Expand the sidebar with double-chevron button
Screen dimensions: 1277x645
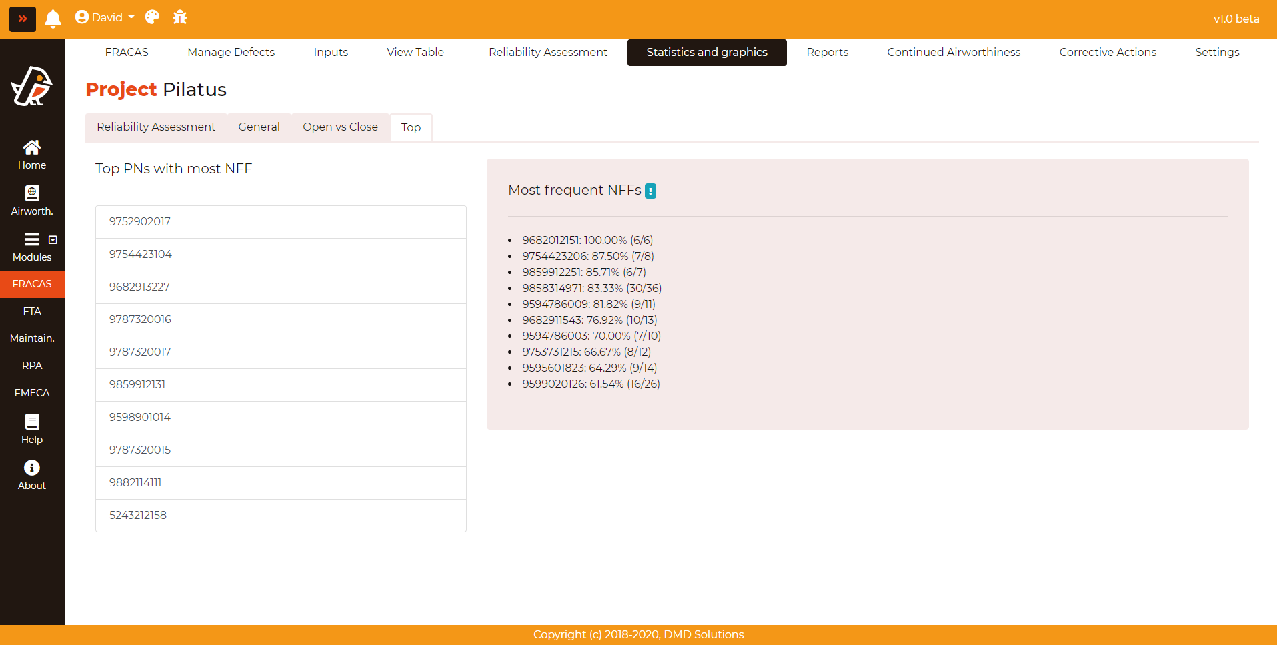23,19
